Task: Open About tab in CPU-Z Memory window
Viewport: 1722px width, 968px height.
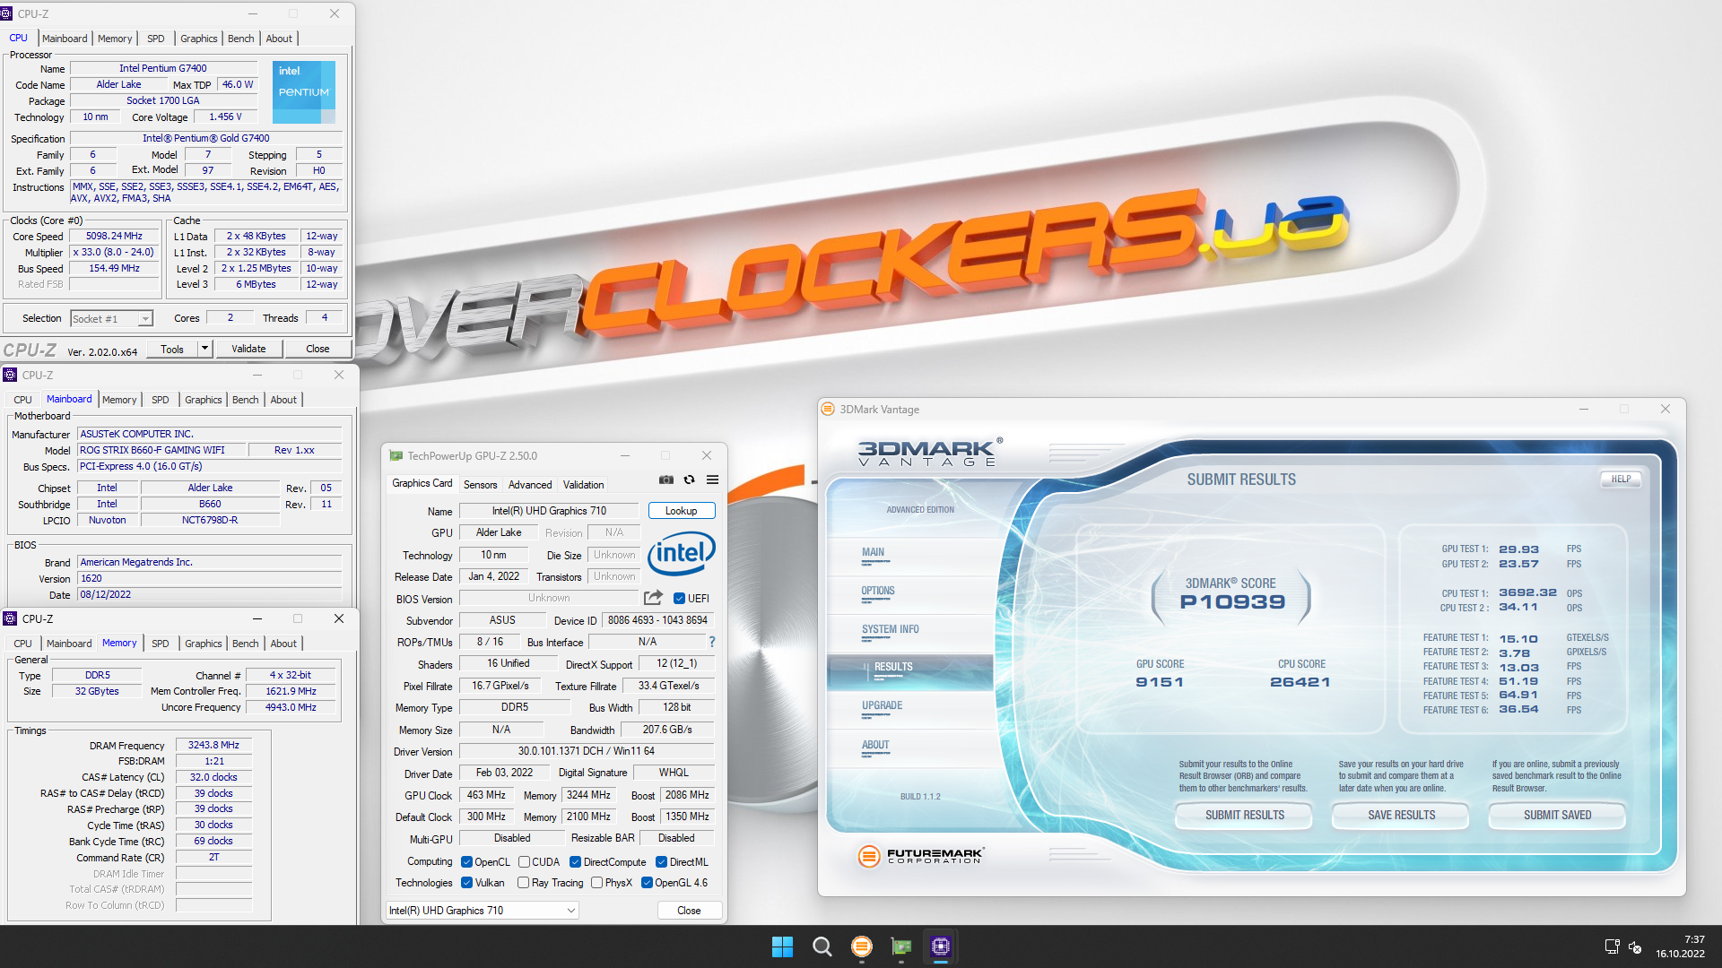Action: tap(283, 644)
